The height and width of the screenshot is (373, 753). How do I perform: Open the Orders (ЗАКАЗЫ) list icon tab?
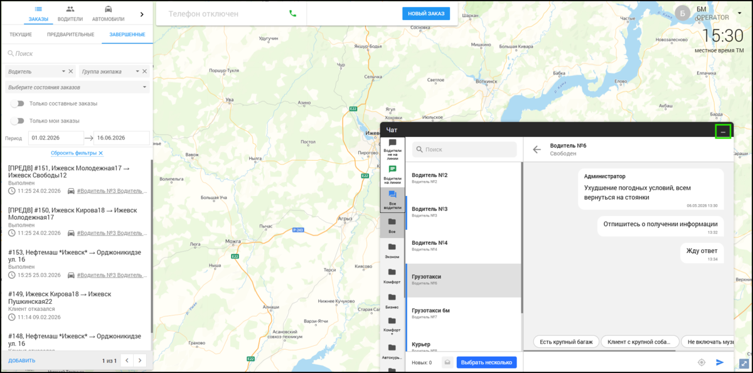(38, 13)
